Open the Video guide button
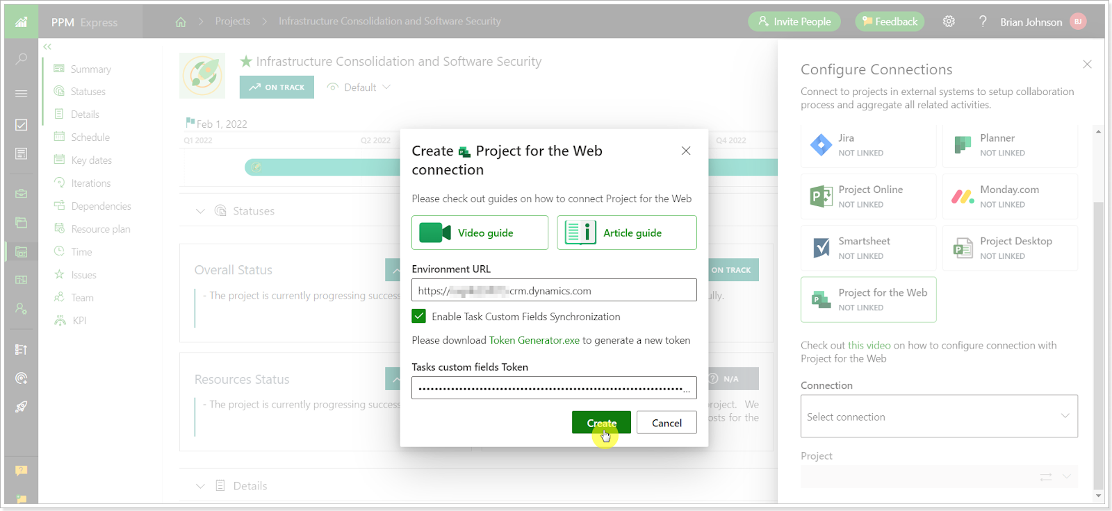Viewport: 1112px width, 511px height. (x=480, y=233)
